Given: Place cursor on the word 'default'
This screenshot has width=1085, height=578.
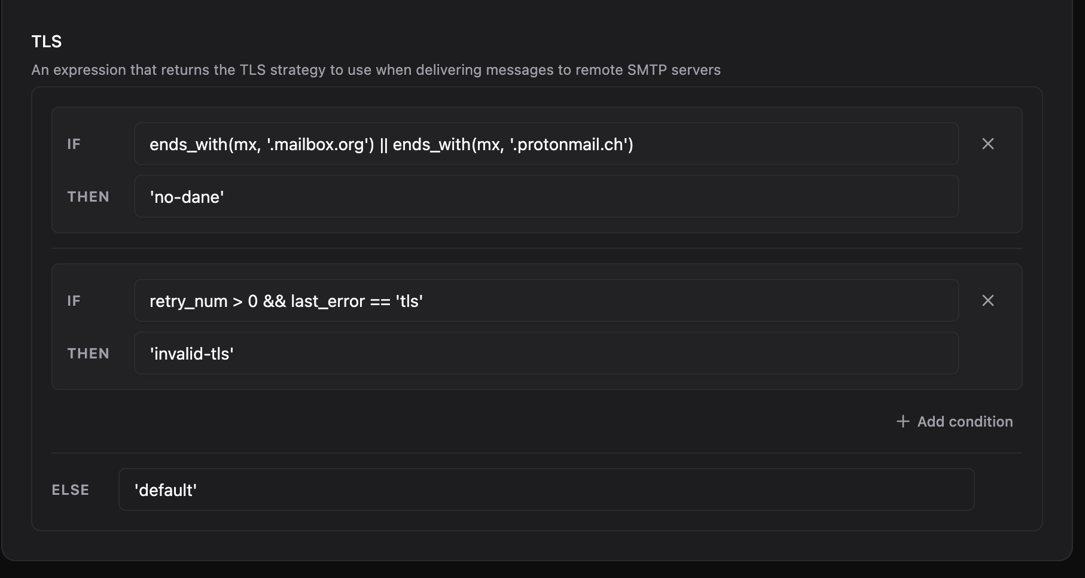Looking at the screenshot, I should [166, 490].
